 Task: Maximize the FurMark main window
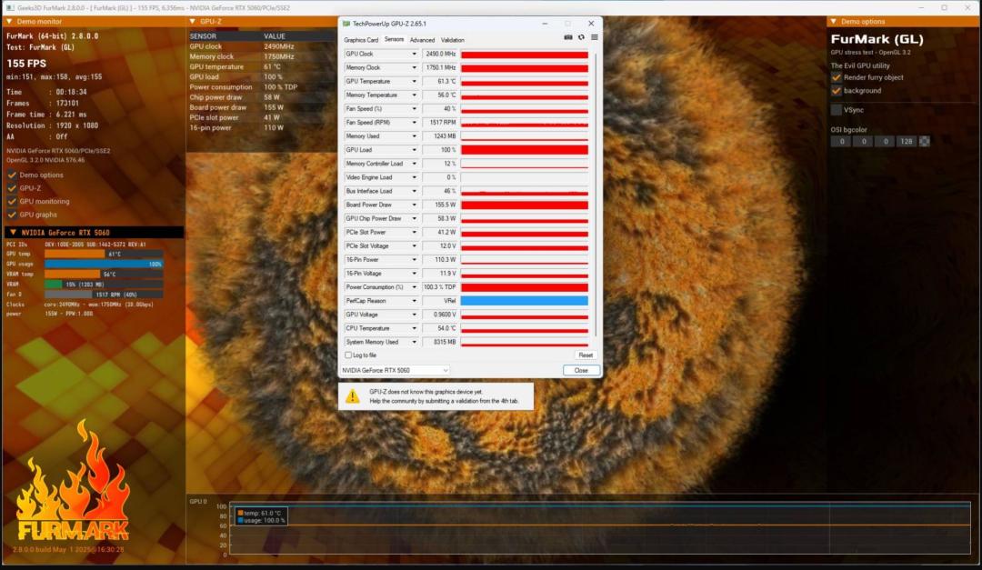944,7
